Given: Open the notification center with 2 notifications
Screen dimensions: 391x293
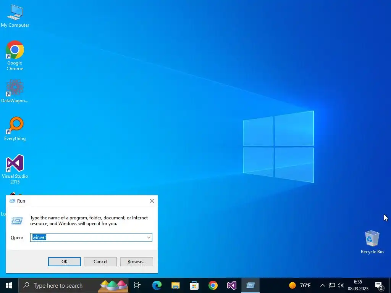Looking at the screenshot, I should [x=379, y=285].
